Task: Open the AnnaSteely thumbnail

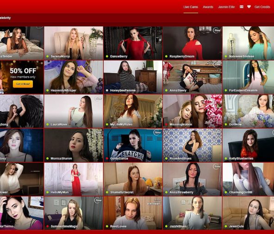Action: pyautogui.click(x=193, y=77)
